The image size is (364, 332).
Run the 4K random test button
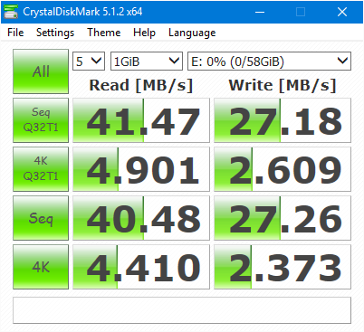(41, 267)
